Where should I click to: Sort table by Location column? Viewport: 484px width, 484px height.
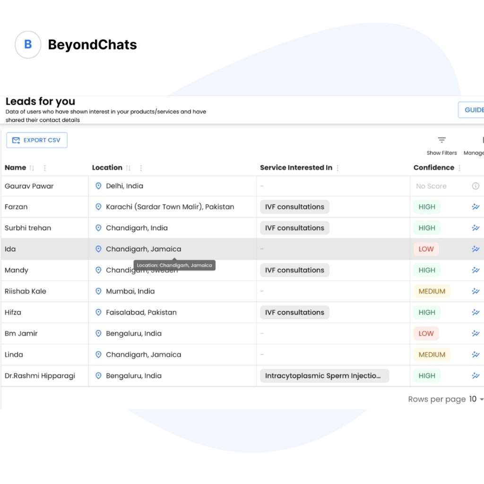coord(129,168)
